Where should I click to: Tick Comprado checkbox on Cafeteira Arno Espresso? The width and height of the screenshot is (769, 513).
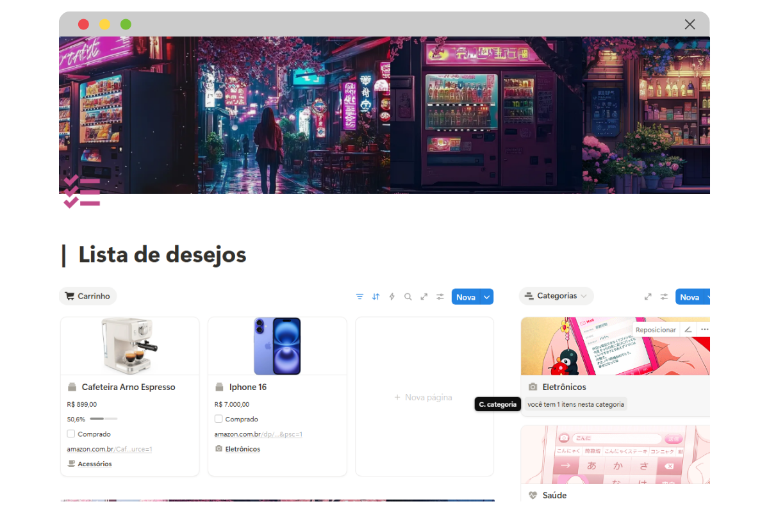[x=71, y=434]
